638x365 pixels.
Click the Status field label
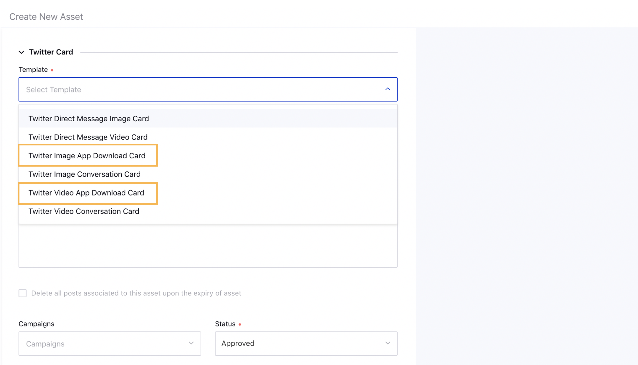click(x=225, y=324)
